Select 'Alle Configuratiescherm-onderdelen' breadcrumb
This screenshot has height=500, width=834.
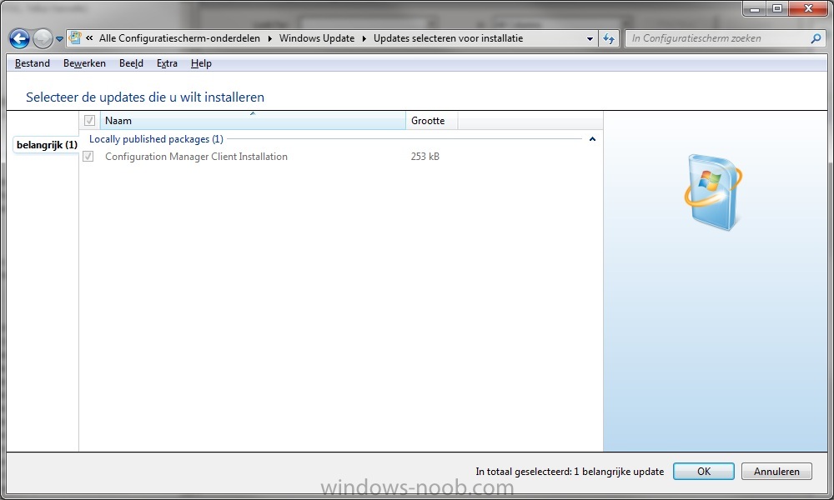(x=179, y=38)
